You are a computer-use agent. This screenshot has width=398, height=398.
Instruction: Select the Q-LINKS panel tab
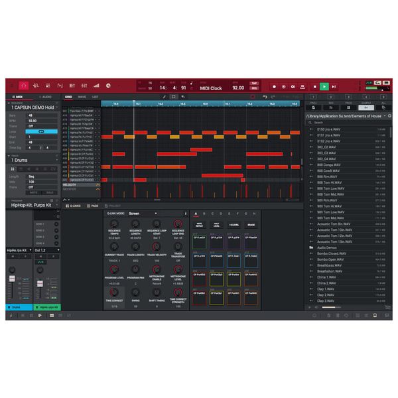[73, 206]
